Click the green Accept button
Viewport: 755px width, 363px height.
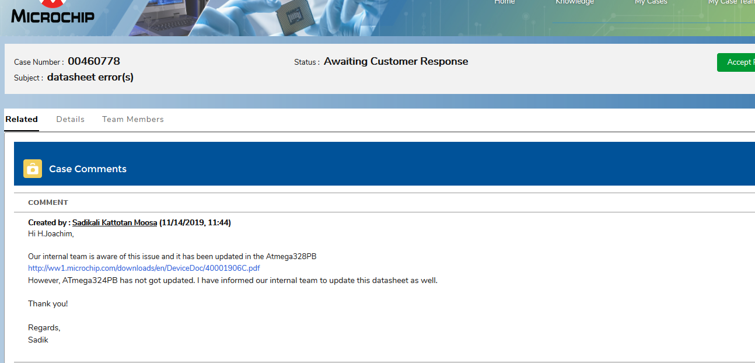(x=736, y=62)
